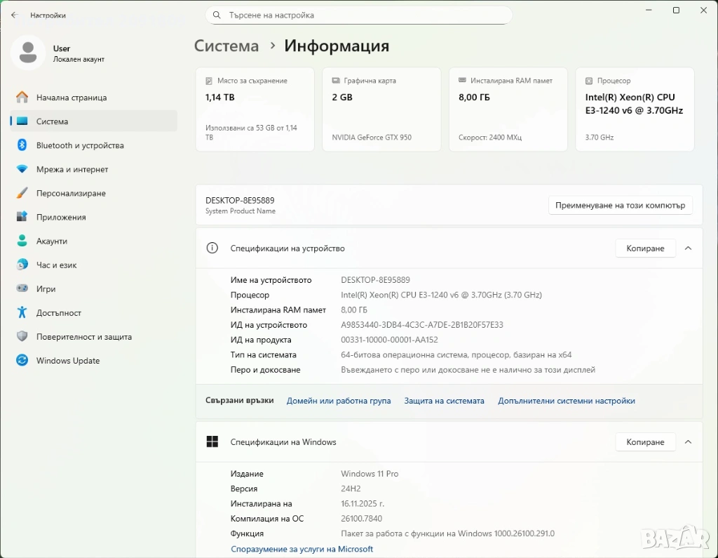Click the Система breadcrumb in the header
Image resolution: width=718 pixels, height=558 pixels.
(226, 46)
